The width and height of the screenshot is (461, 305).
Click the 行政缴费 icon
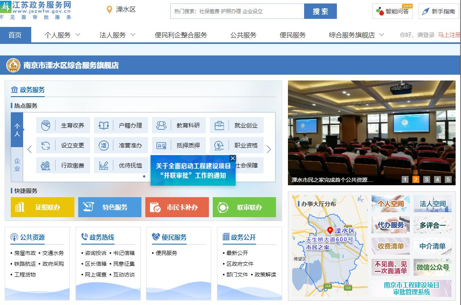pyautogui.click(x=46, y=166)
